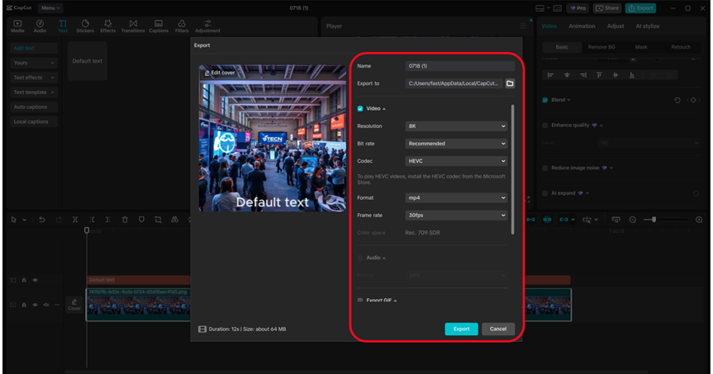Enable the Export GIF checkbox
The image size is (713, 374).
pos(360,301)
